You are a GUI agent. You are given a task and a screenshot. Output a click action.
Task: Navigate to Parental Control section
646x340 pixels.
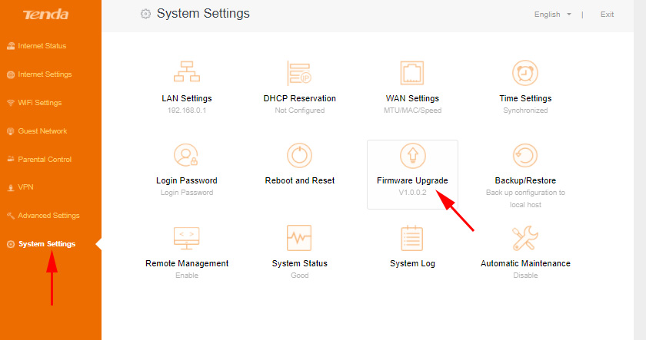click(44, 160)
